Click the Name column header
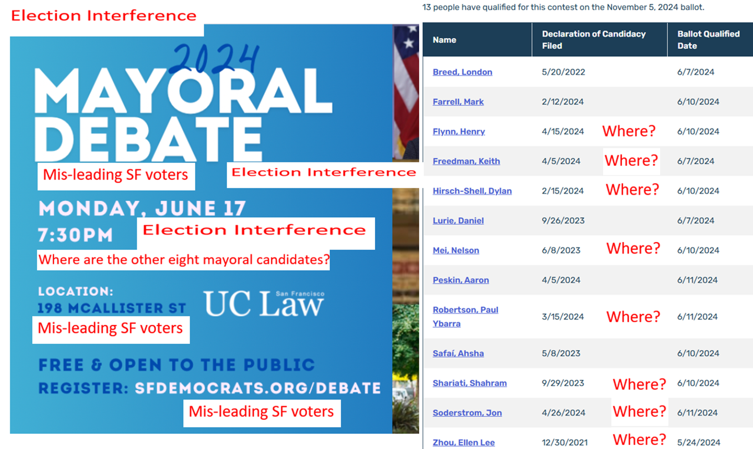Viewport: 753px width, 449px height. pos(444,40)
